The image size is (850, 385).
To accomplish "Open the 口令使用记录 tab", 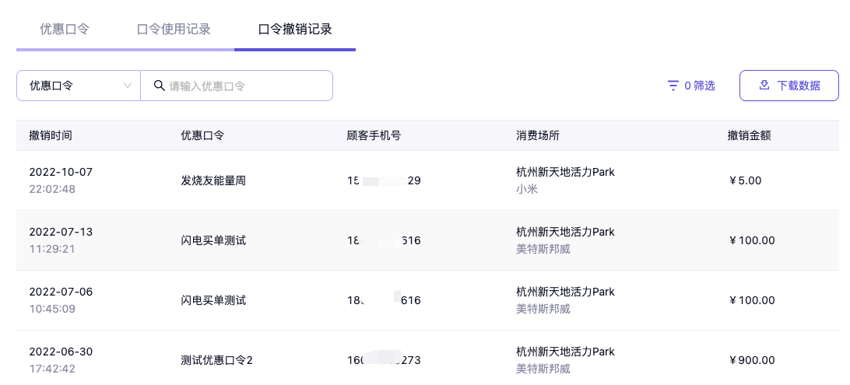I will (174, 30).
